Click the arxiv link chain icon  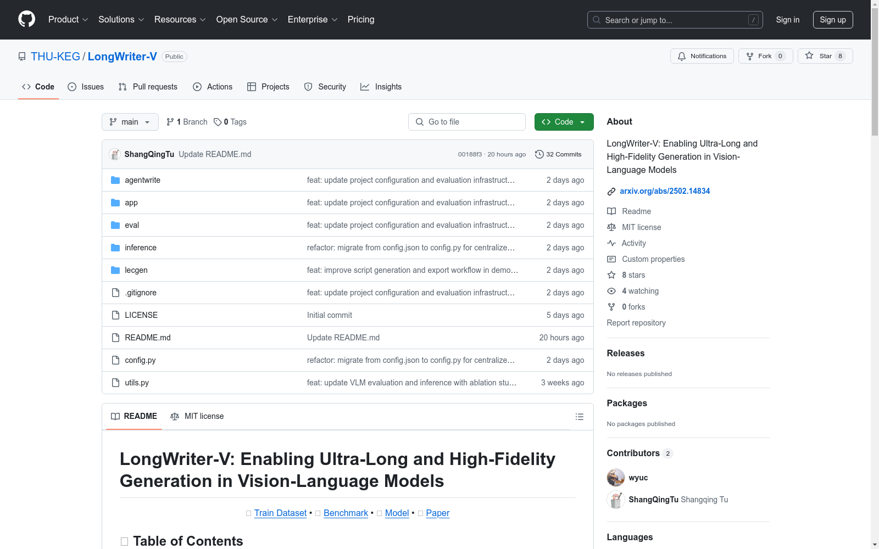click(611, 192)
